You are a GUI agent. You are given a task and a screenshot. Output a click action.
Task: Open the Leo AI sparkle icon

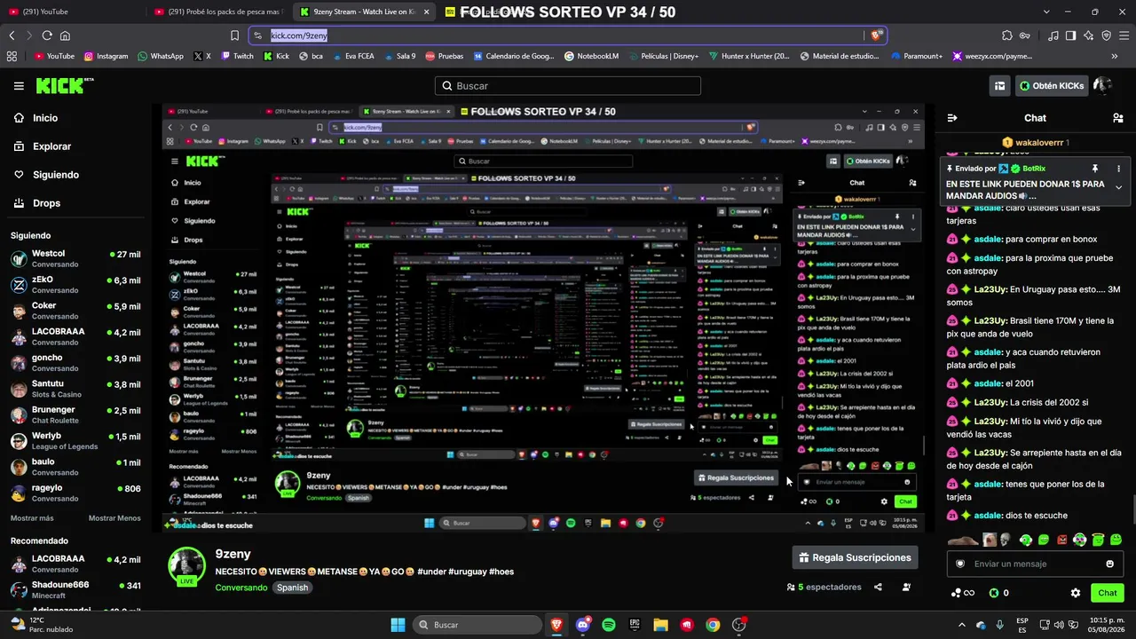[1089, 35]
